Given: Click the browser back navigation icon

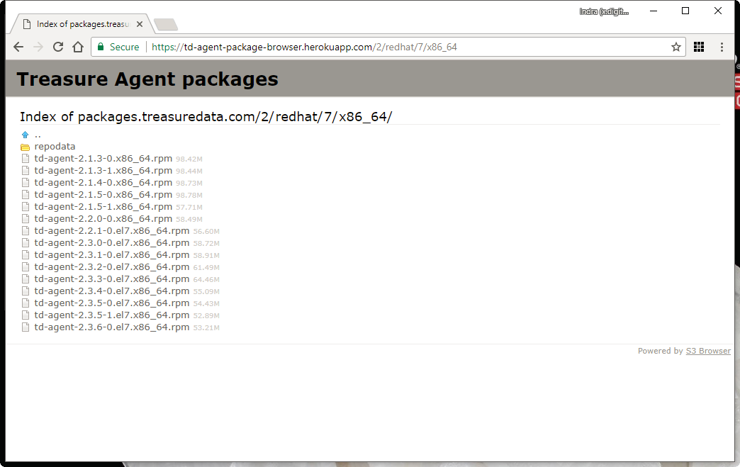Looking at the screenshot, I should point(18,47).
